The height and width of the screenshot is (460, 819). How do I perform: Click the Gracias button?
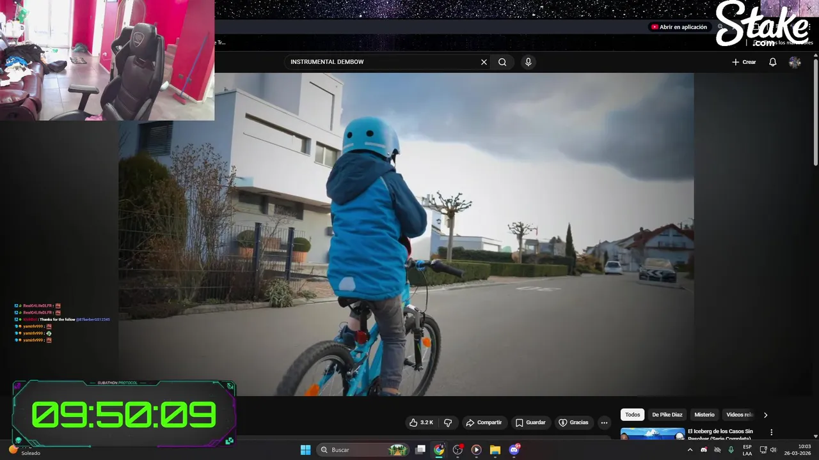pos(573,422)
